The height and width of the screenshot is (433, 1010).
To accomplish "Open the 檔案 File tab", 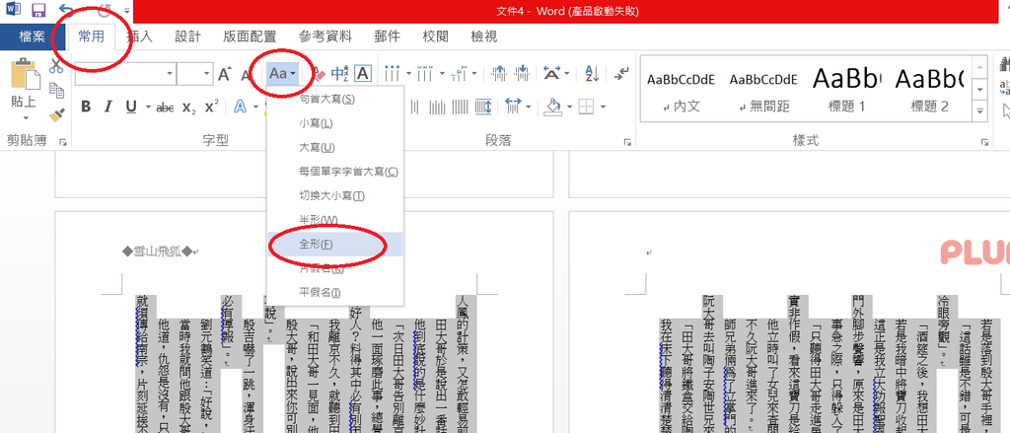I will (33, 36).
